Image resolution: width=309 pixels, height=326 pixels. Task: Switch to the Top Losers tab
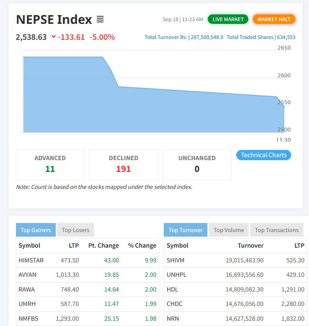click(75, 230)
